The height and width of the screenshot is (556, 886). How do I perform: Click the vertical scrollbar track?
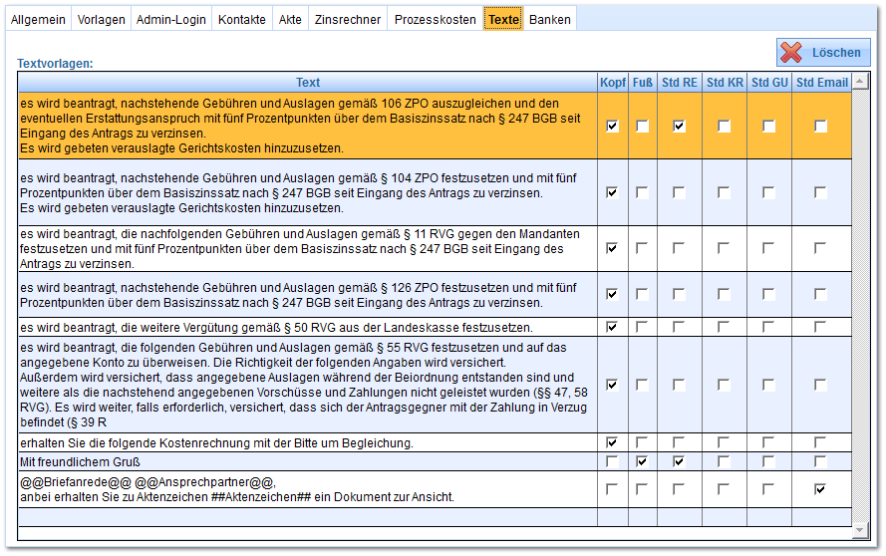[860, 306]
